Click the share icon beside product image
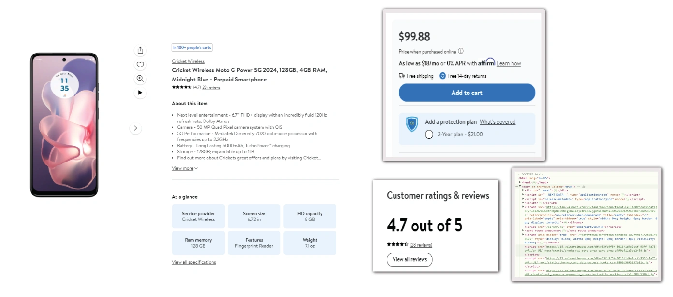673x297 pixels. click(x=140, y=51)
